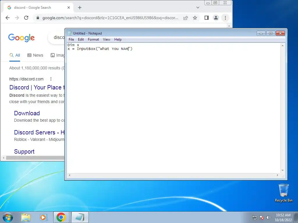Close the discord - Google Search tab
This screenshot has height=223, width=298.
click(x=69, y=8)
